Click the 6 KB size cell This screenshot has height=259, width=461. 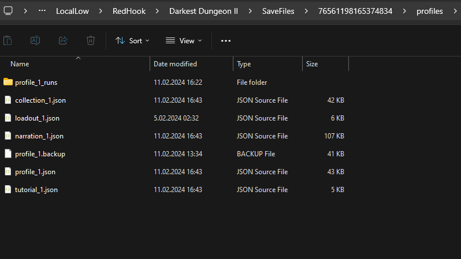click(337, 118)
